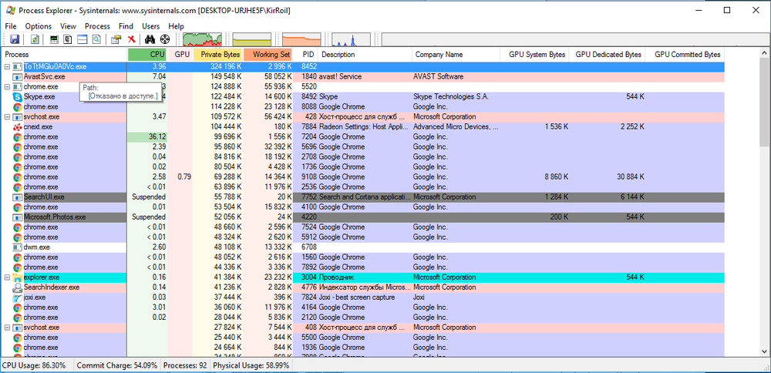
Task: Sort by the Working Set column header
Action: [268, 55]
